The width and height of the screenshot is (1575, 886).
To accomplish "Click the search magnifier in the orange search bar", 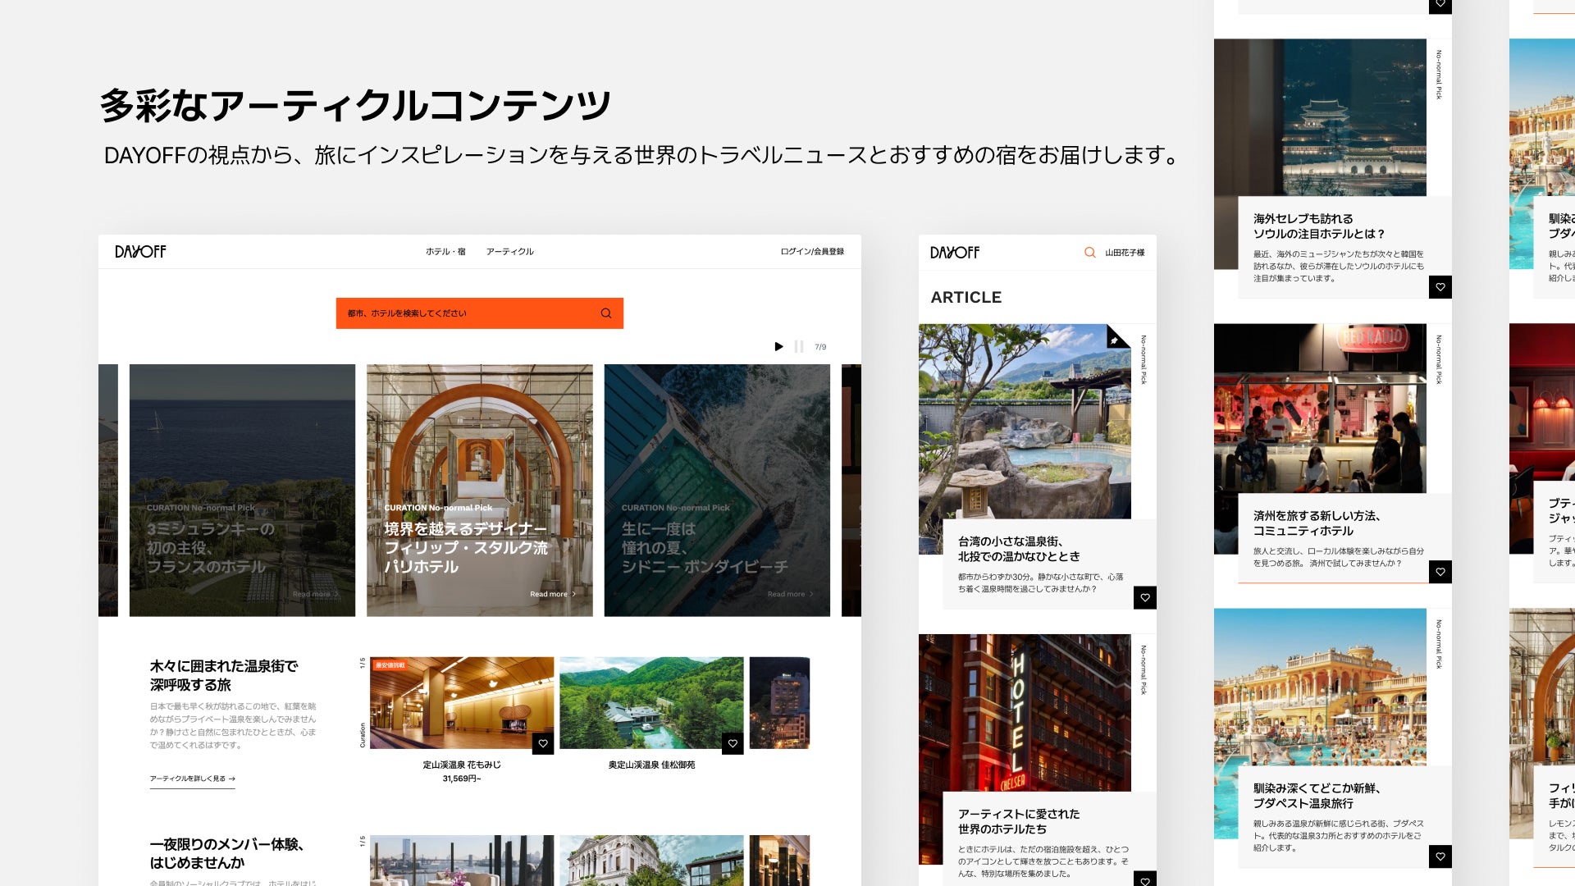I will click(x=605, y=313).
